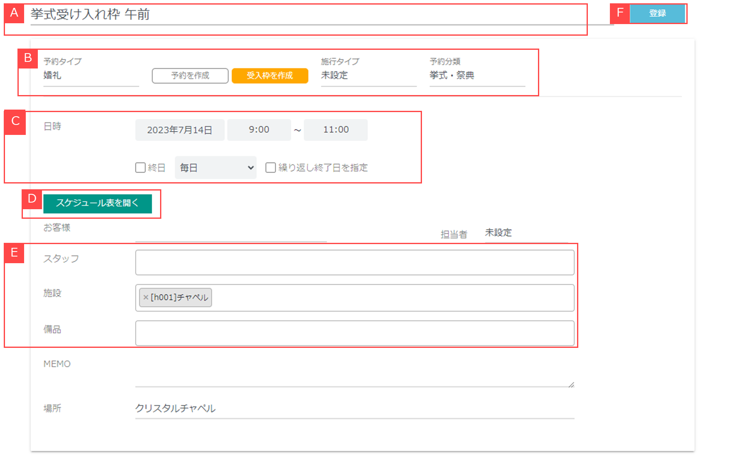Change the start time 9:00
This screenshot has height=467, width=745.
[259, 130]
